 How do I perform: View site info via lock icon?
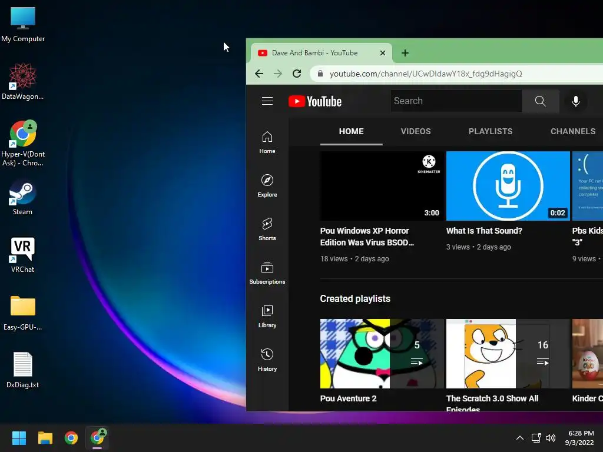320,74
